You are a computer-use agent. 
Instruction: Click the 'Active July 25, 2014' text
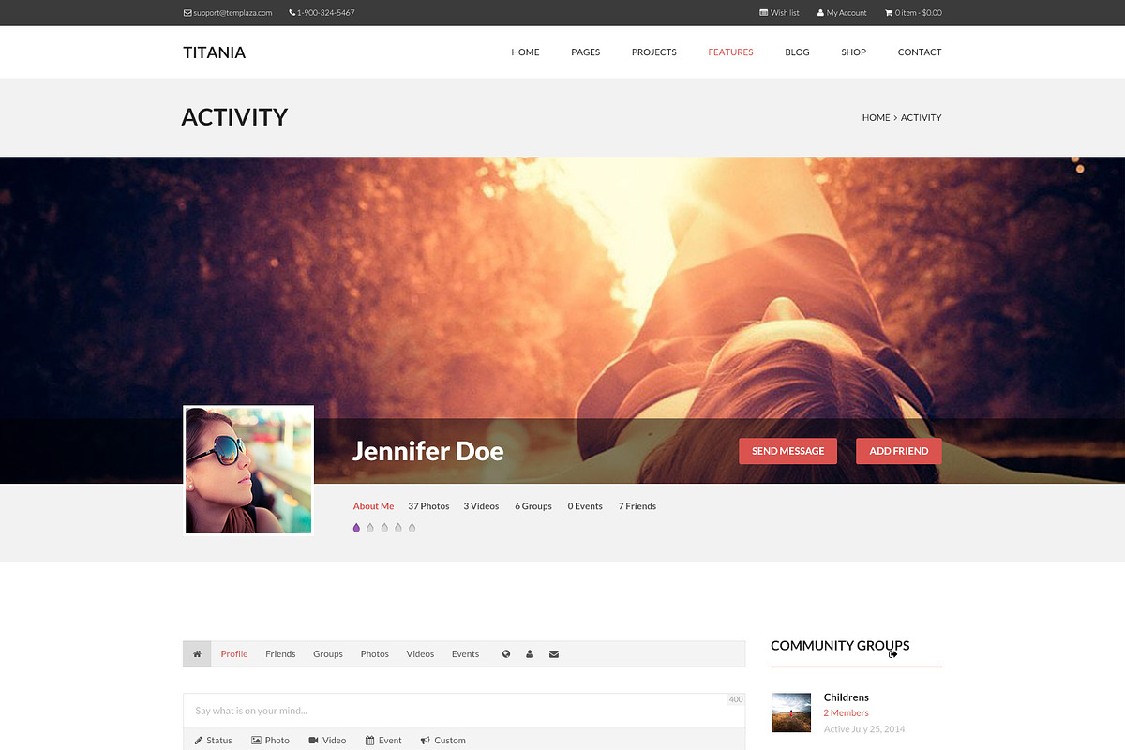864,729
